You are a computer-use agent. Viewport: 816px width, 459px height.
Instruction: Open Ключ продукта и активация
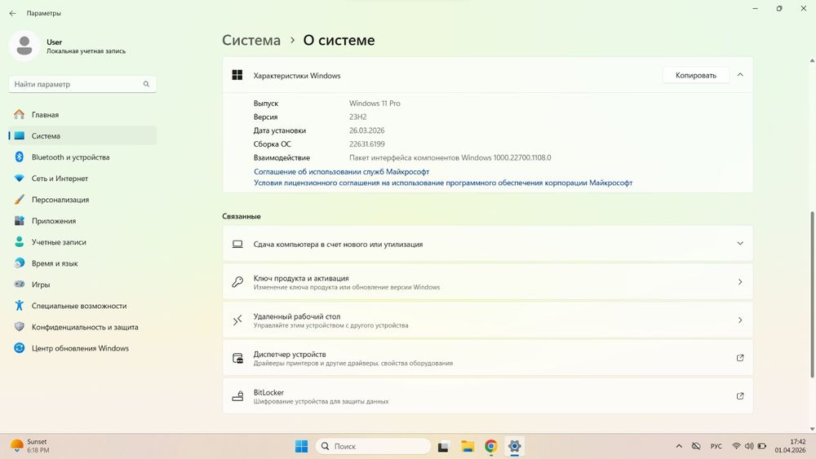point(488,282)
